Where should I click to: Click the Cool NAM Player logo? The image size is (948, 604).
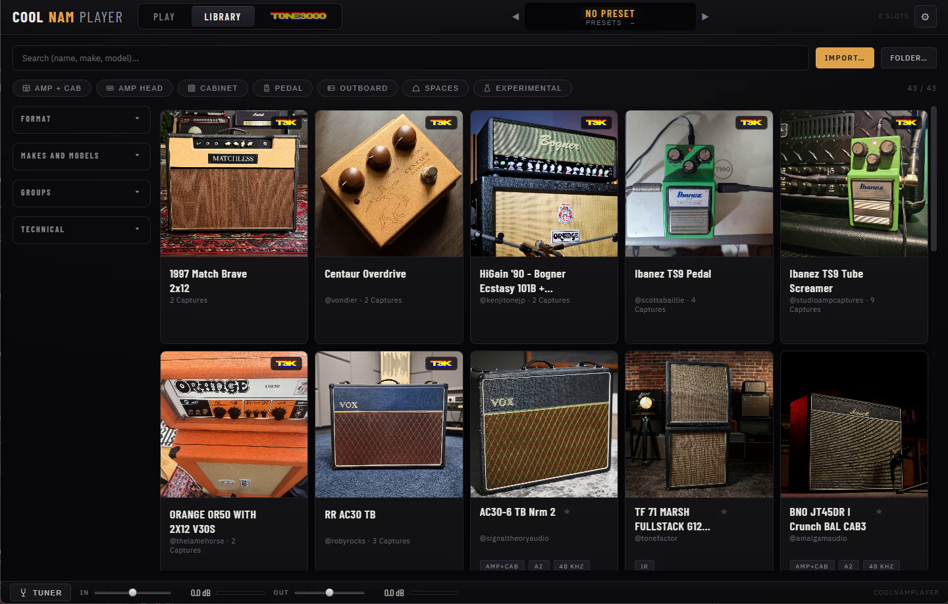pos(67,17)
